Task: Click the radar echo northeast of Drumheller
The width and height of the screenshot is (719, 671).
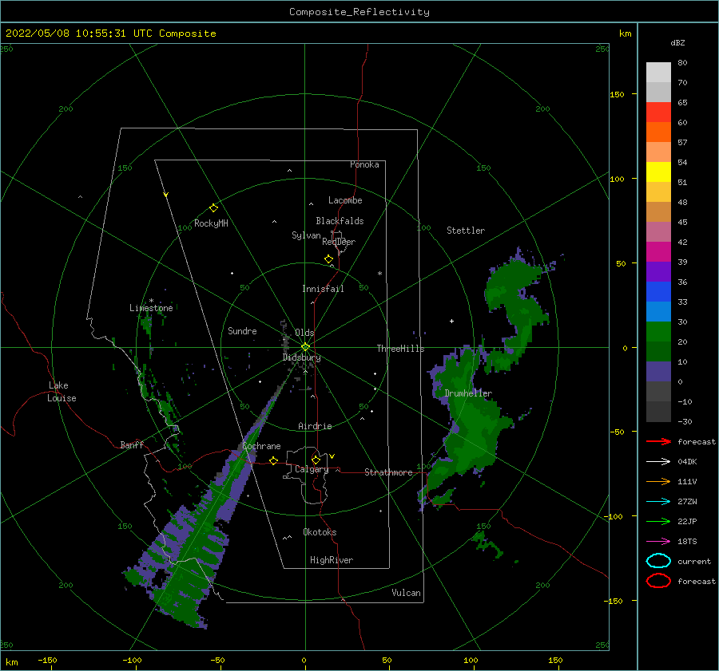Action: [x=518, y=307]
